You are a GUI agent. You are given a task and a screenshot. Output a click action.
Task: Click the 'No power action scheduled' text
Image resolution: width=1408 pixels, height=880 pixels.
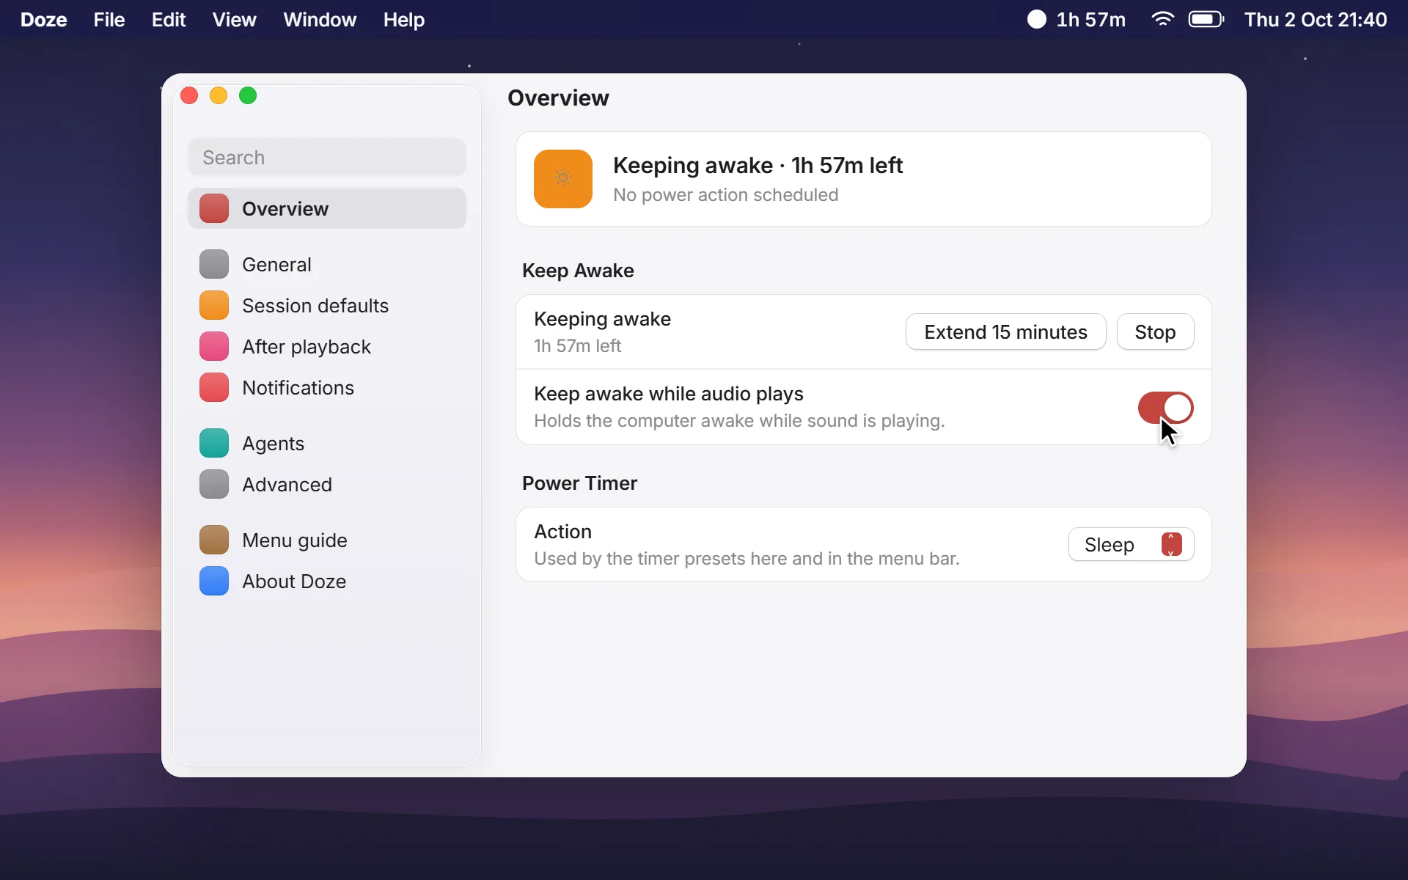tap(725, 194)
